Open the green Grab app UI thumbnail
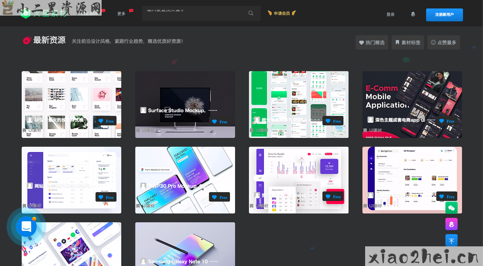This screenshot has width=483, height=266. (x=299, y=104)
